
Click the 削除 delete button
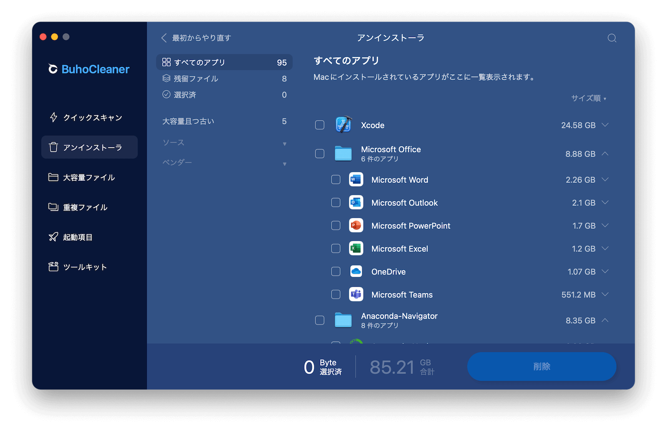pos(542,366)
